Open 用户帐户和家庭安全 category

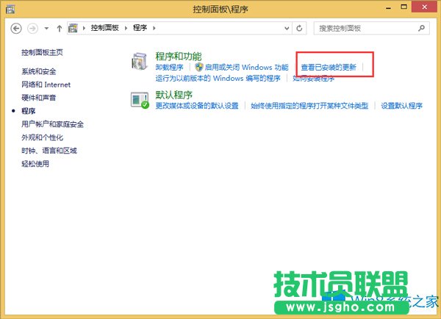point(53,124)
